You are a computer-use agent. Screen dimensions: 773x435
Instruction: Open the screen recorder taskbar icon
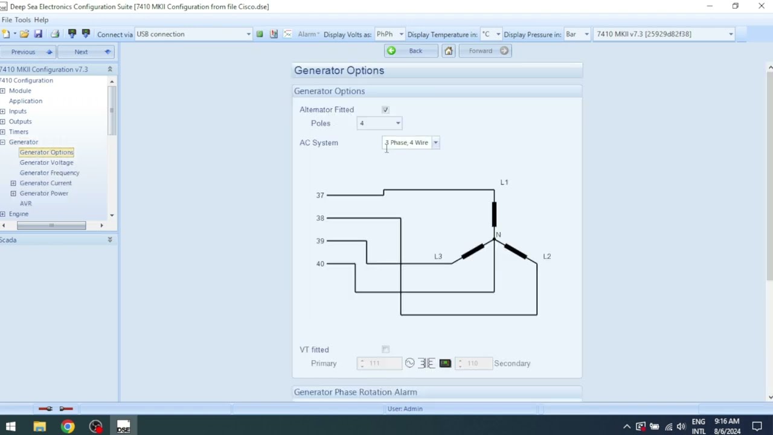(95, 427)
